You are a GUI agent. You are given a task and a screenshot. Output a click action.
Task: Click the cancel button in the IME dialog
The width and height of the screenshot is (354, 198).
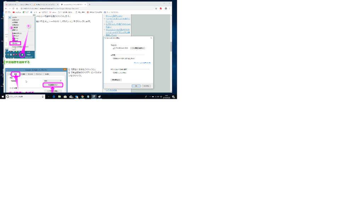click(x=146, y=86)
